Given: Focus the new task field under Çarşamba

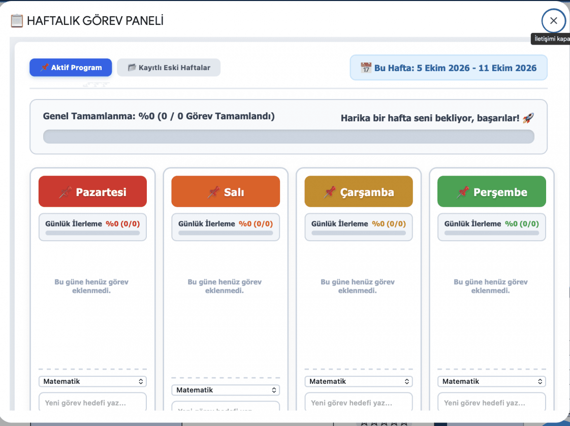Looking at the screenshot, I should [359, 402].
